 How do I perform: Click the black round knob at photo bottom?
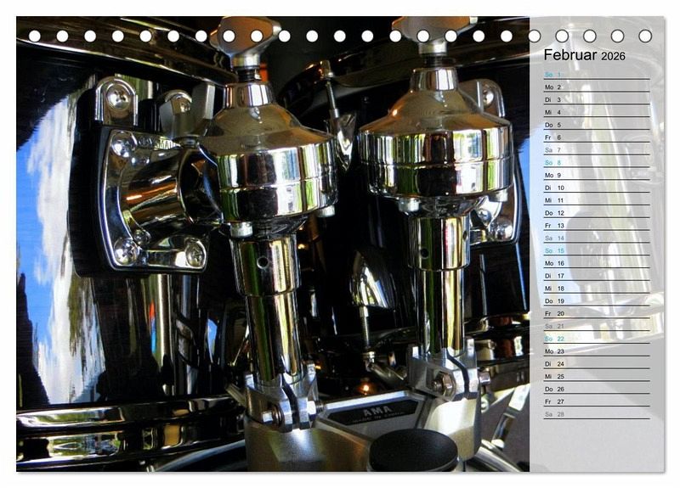click(x=414, y=450)
